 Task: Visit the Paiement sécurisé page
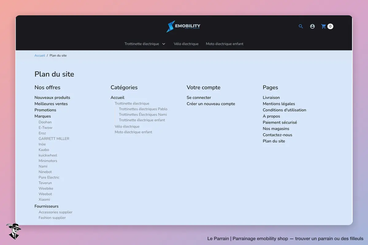point(280,123)
